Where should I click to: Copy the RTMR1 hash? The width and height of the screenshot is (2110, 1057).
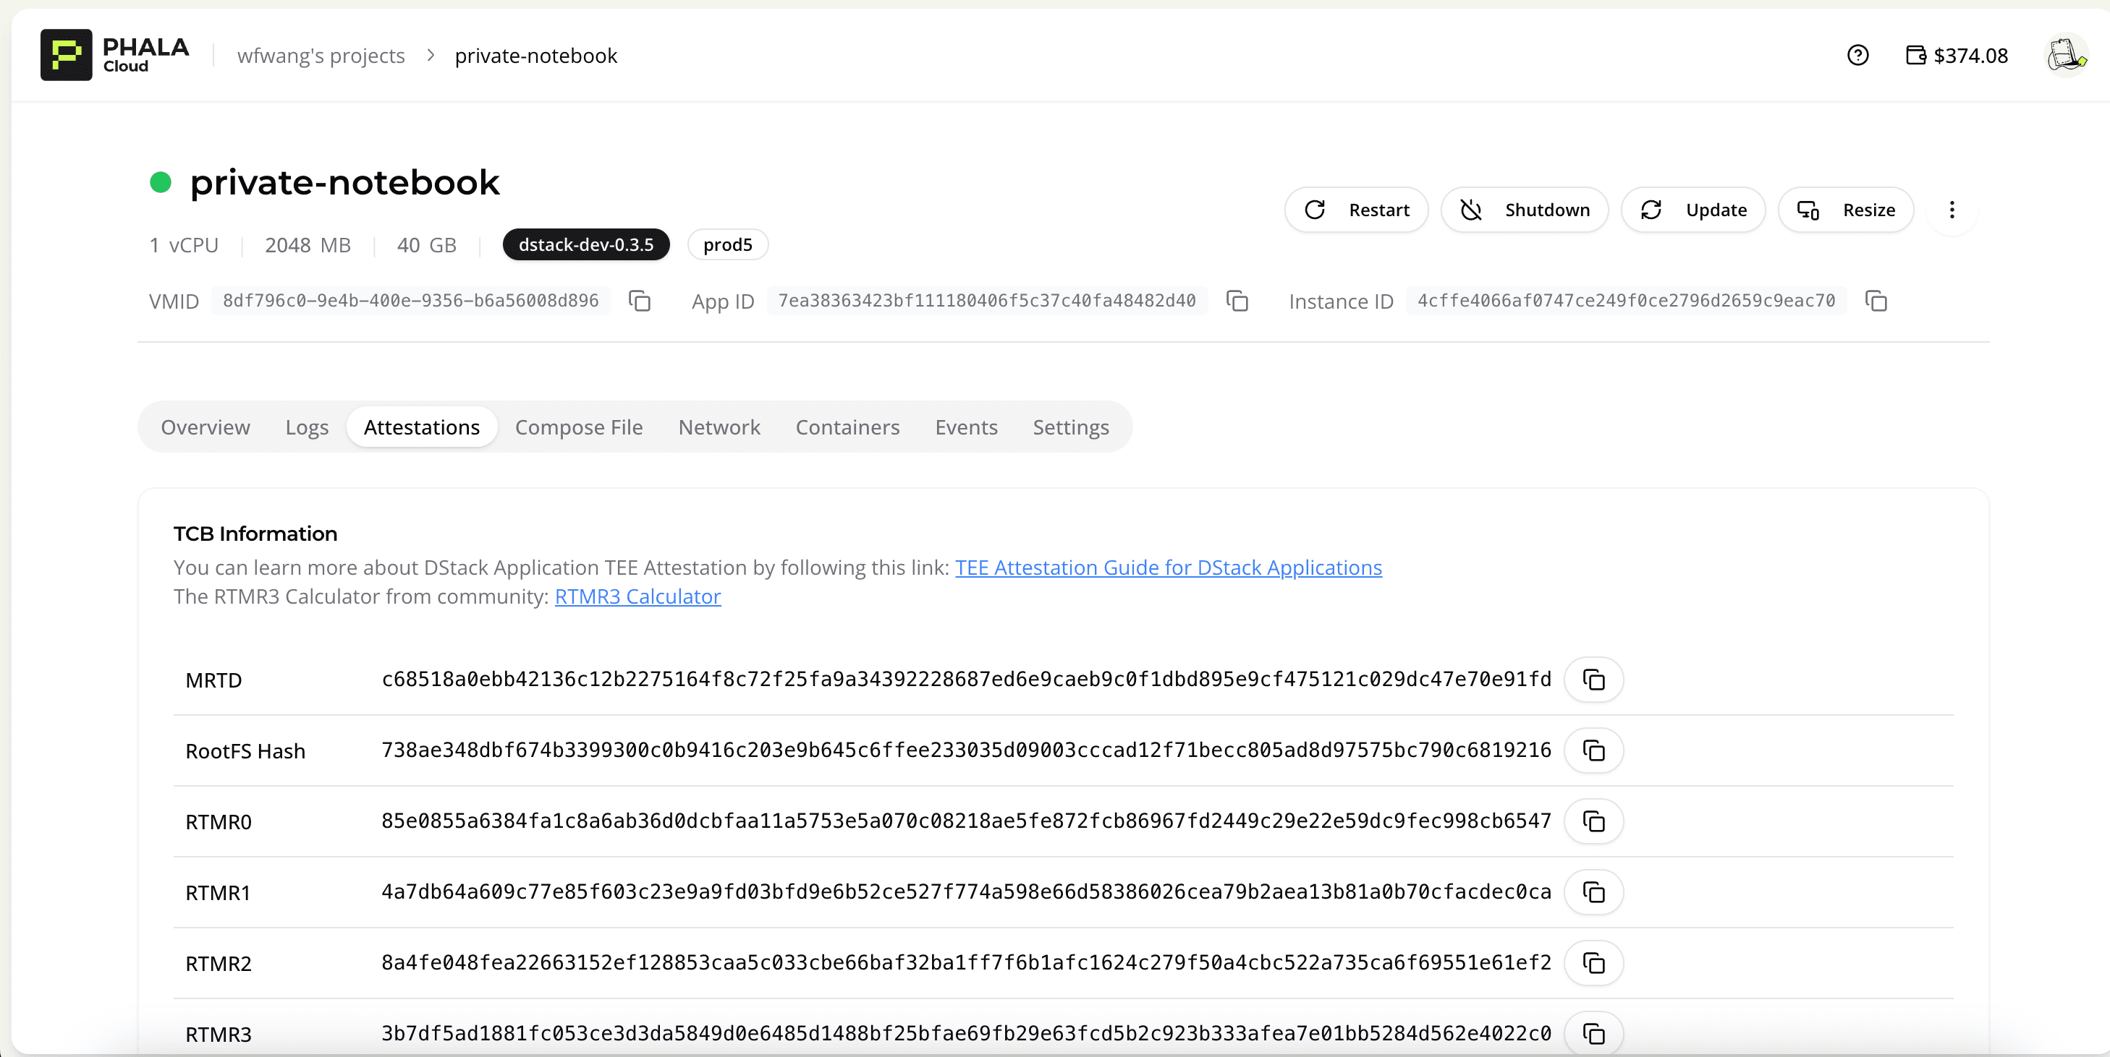click(1593, 891)
